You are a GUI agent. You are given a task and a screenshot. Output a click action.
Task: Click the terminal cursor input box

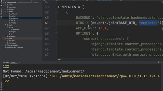[4, 86]
